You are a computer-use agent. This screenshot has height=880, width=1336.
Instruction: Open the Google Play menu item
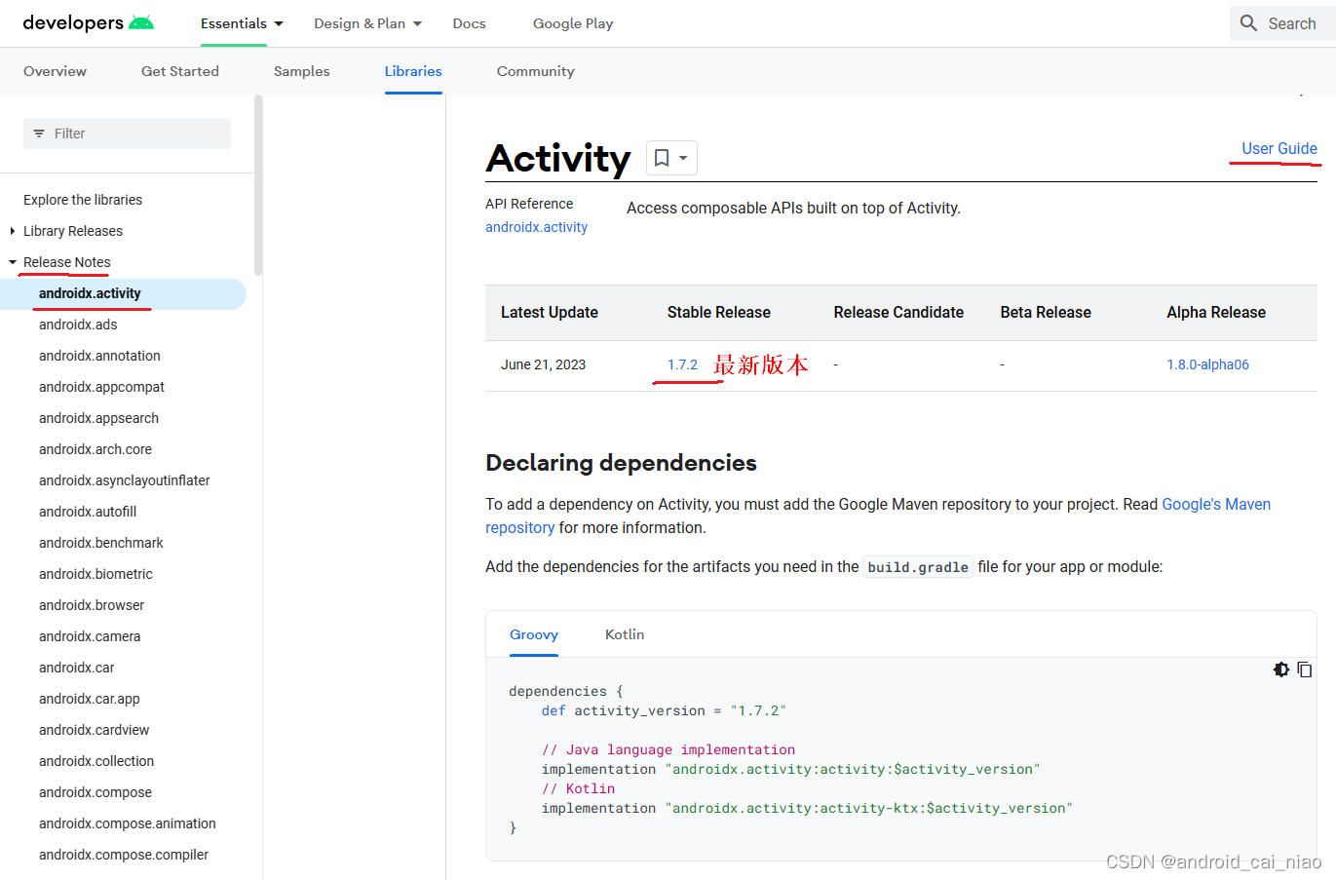tap(573, 23)
